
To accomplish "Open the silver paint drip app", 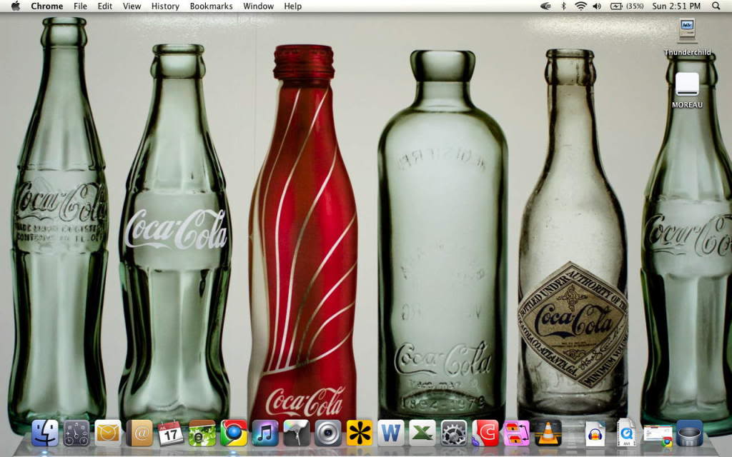I will 297,433.
